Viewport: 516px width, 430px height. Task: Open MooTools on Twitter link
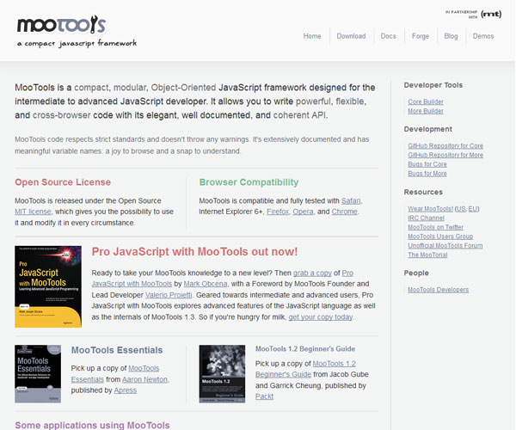[x=435, y=227]
